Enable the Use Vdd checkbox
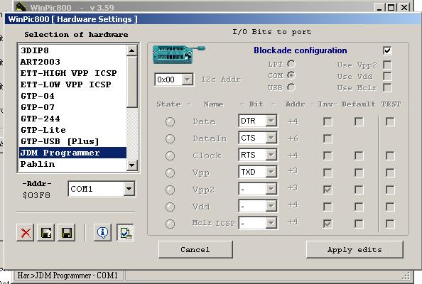This screenshot has height=284, width=422. pos(387,76)
